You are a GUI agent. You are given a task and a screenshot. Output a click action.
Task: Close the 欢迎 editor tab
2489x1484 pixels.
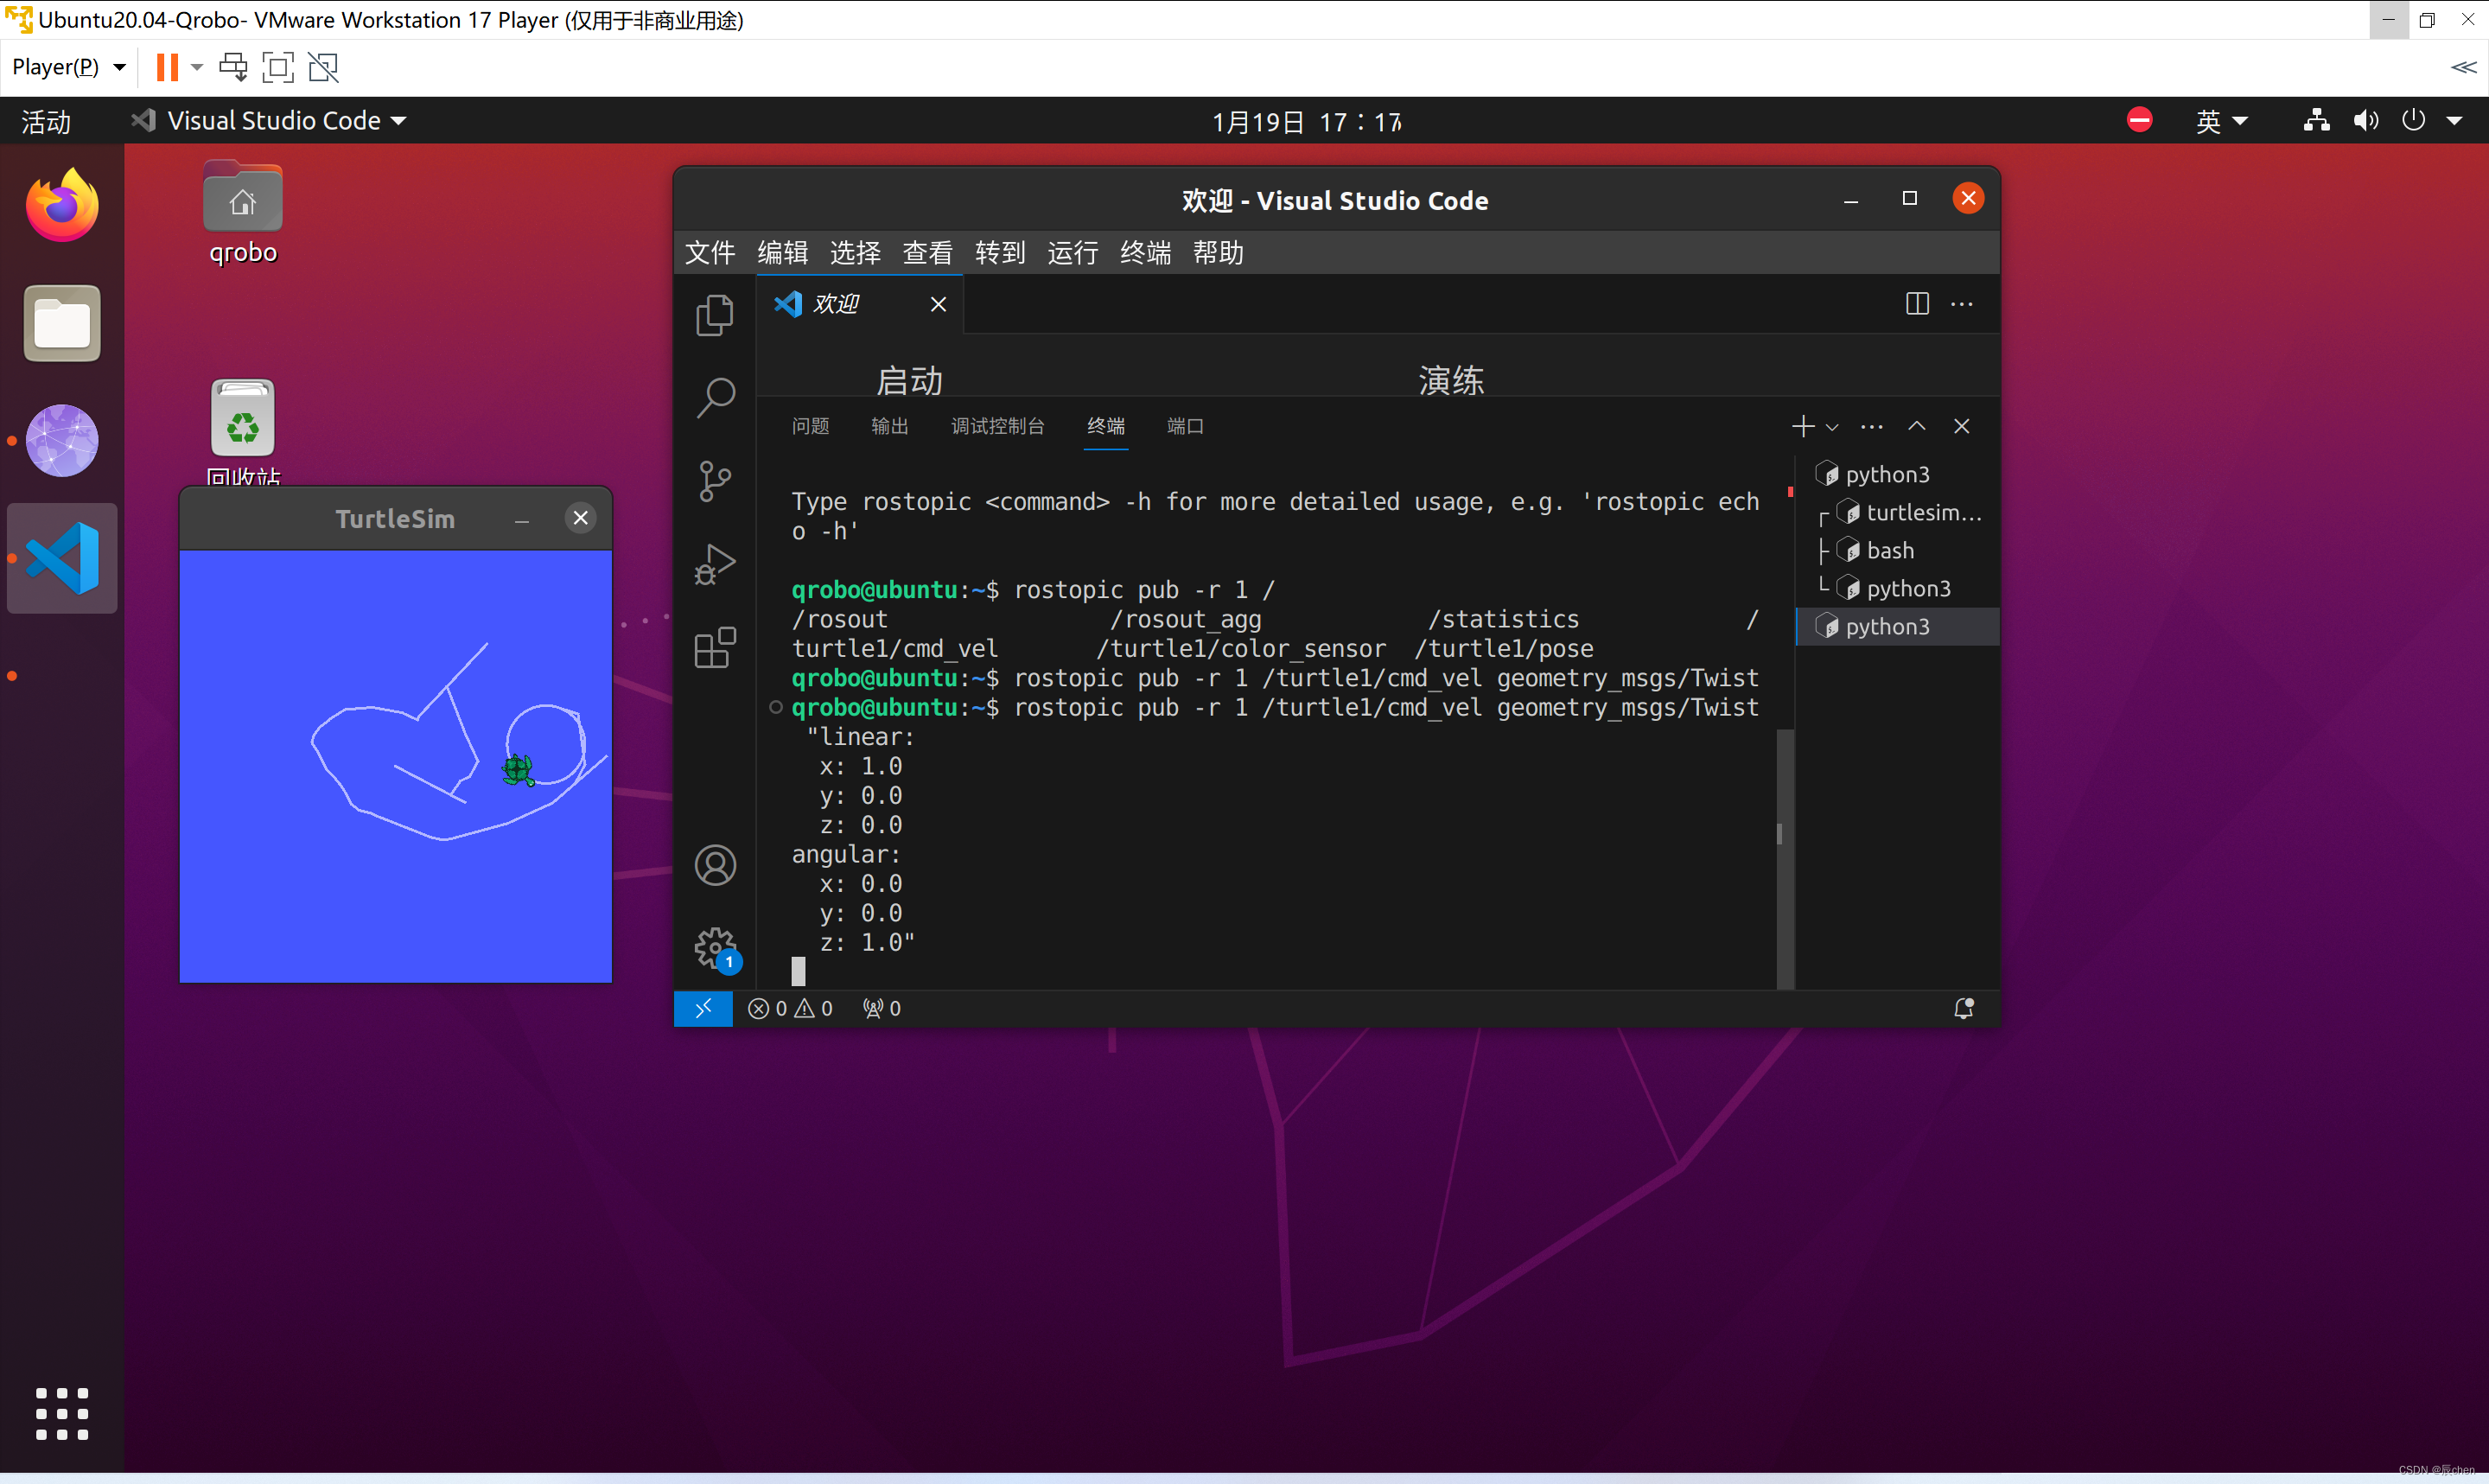[x=938, y=304]
